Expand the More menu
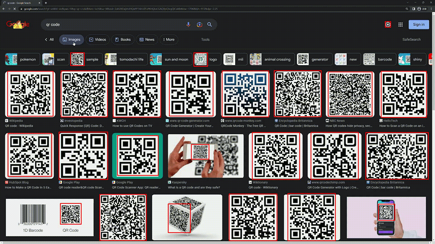This screenshot has width=435, height=244. tap(169, 40)
